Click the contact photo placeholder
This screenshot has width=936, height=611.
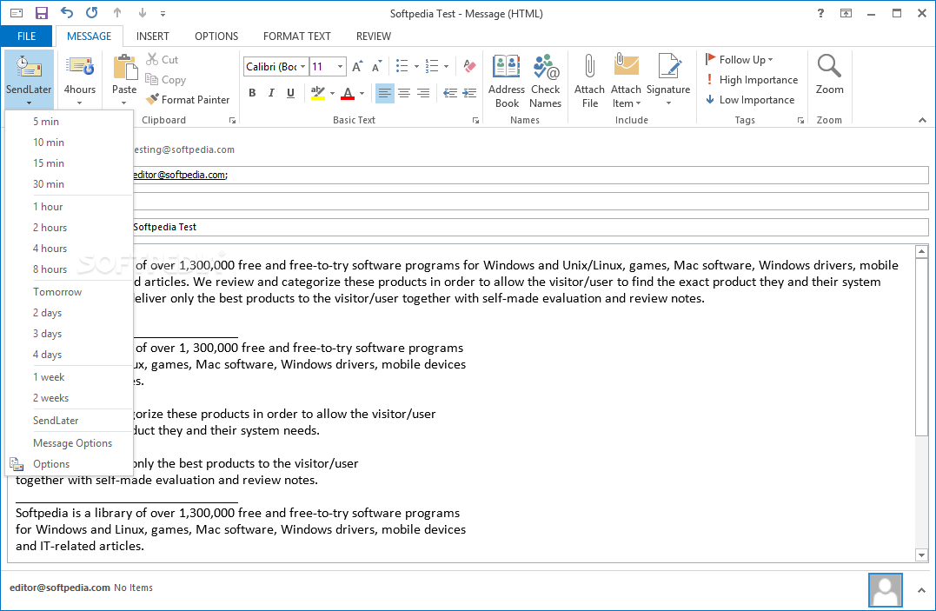click(886, 590)
